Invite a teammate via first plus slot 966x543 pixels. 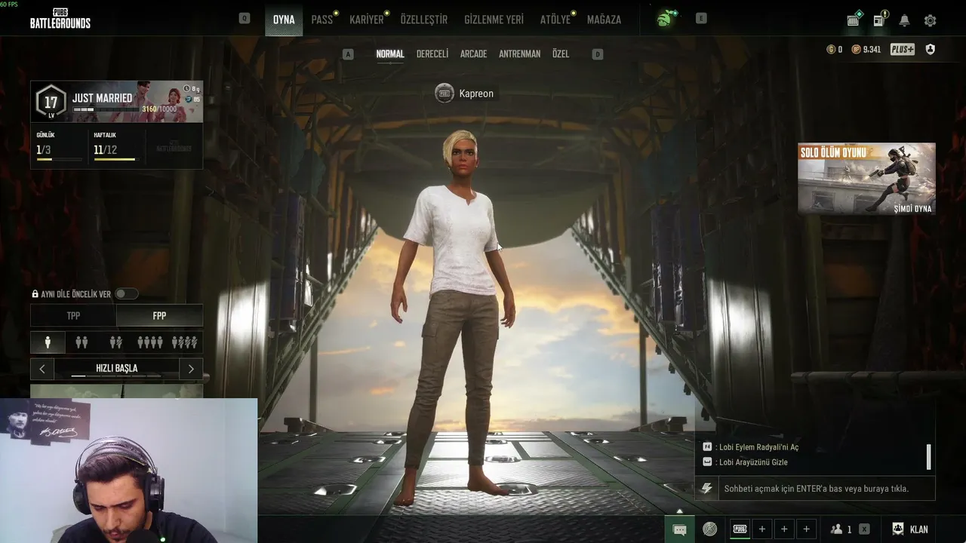[x=762, y=529]
